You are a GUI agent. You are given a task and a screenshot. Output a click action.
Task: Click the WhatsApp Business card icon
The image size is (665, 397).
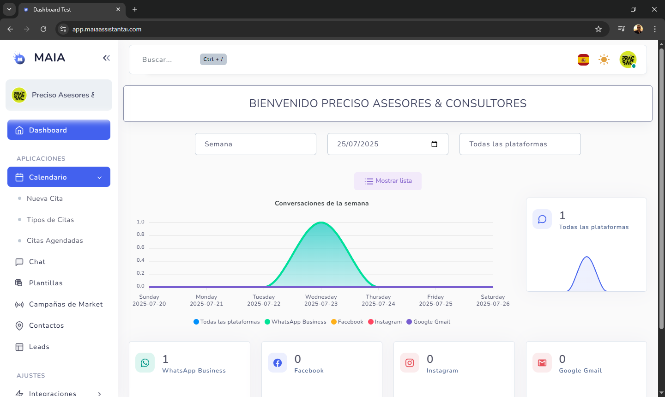click(x=145, y=363)
